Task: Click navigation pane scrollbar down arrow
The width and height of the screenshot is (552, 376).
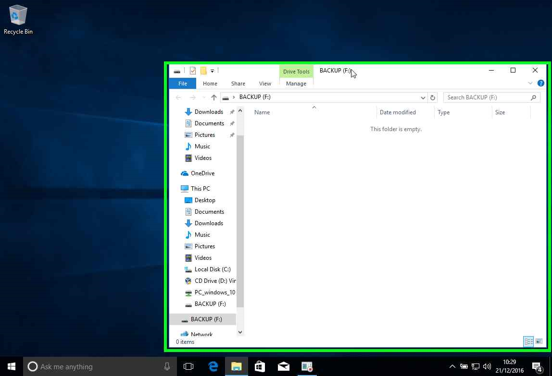Action: (x=240, y=332)
